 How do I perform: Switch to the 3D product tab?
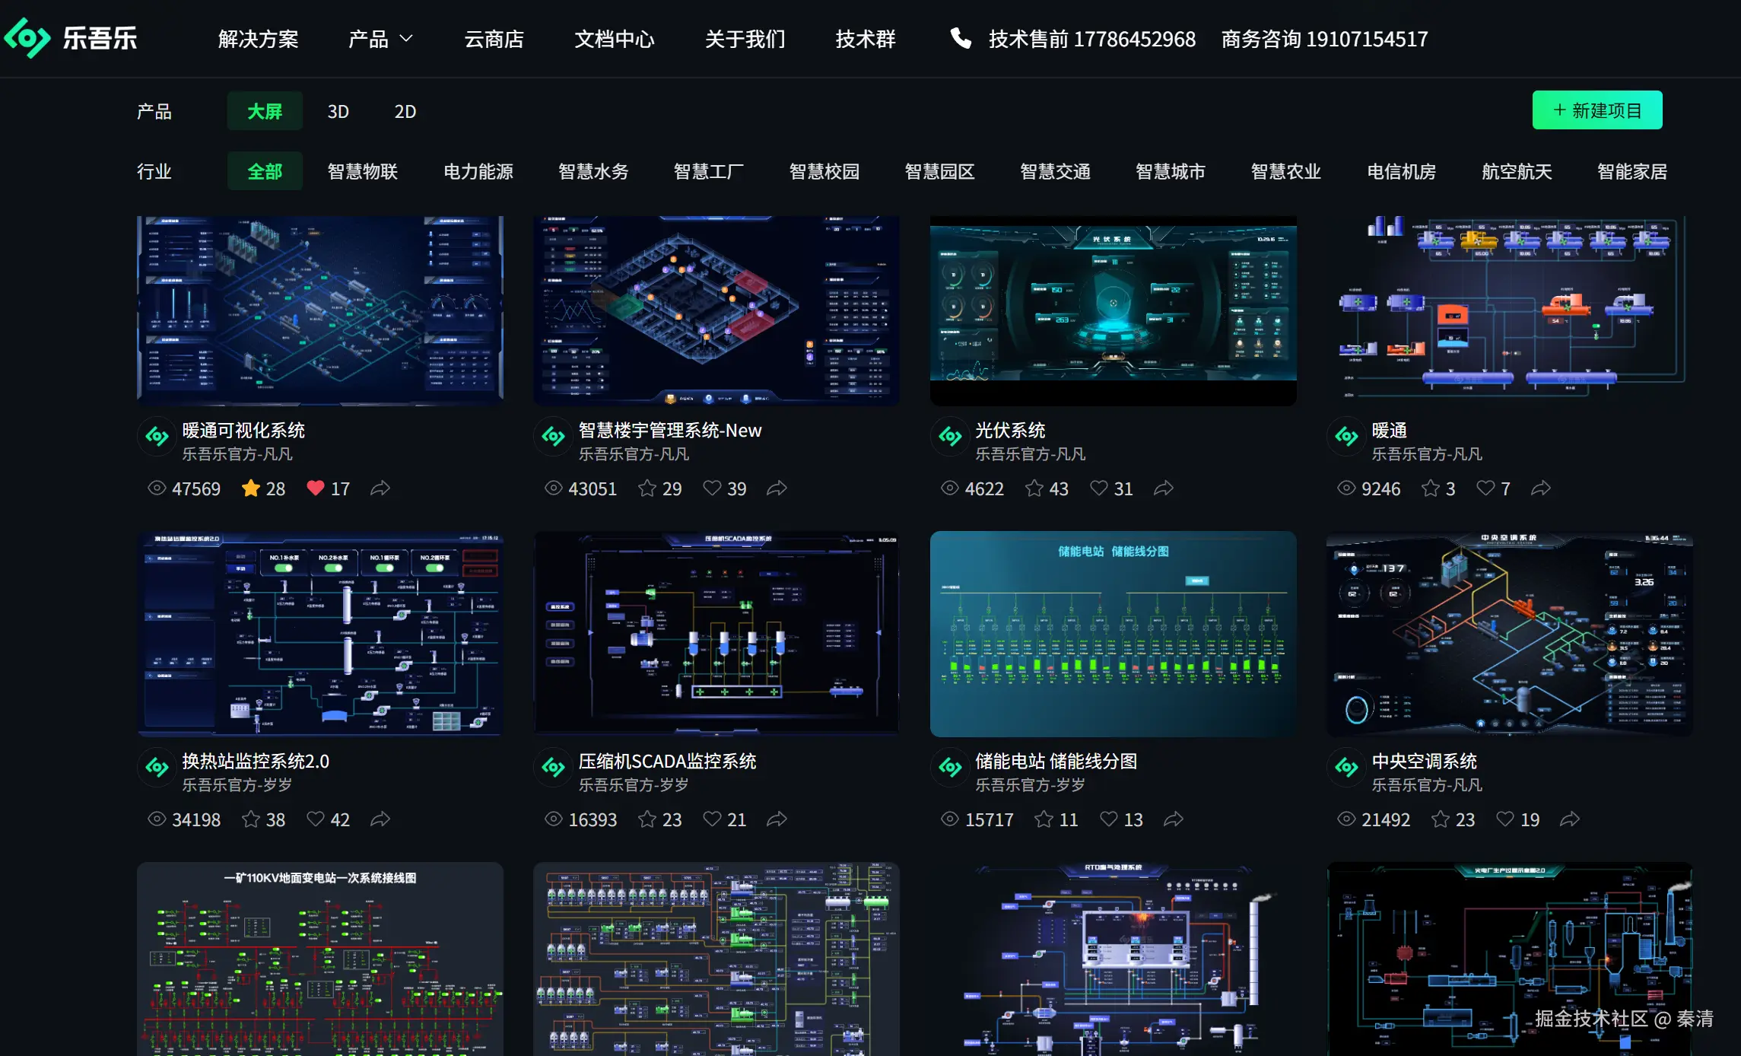[338, 112]
